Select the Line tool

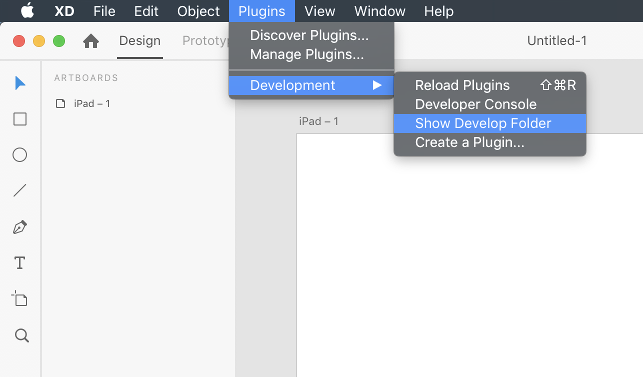point(19,190)
